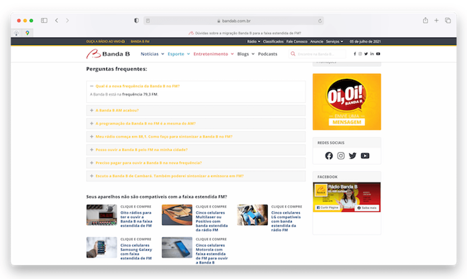The width and height of the screenshot is (467, 279).
Task: Open the Podcasts menu item
Action: point(268,54)
